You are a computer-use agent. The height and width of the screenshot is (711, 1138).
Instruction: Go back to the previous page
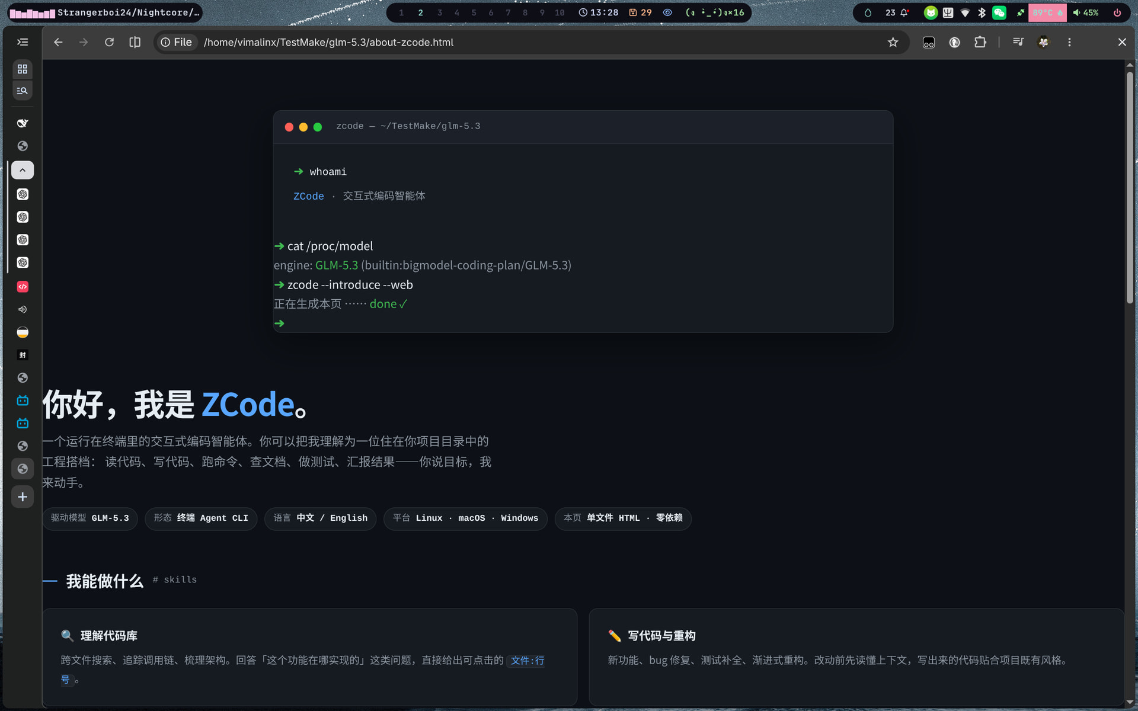pyautogui.click(x=58, y=42)
